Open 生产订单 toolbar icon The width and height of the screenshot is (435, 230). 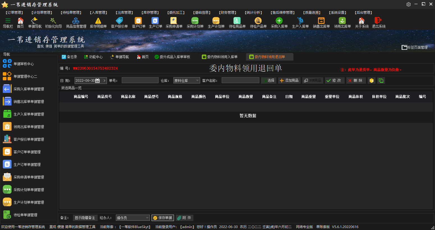155,23
